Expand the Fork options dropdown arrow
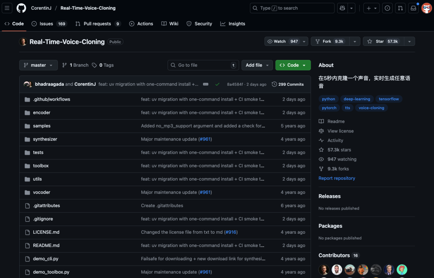This screenshot has width=434, height=278. pos(355,41)
